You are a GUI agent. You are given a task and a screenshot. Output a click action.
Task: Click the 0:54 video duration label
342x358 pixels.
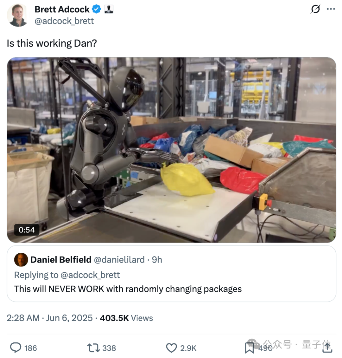click(x=27, y=230)
